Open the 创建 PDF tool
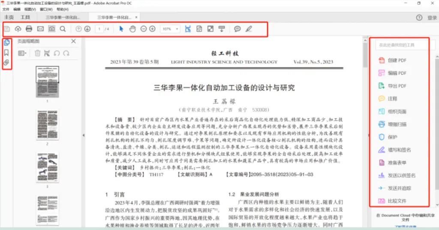The height and width of the screenshot is (230, 439). pos(392,60)
